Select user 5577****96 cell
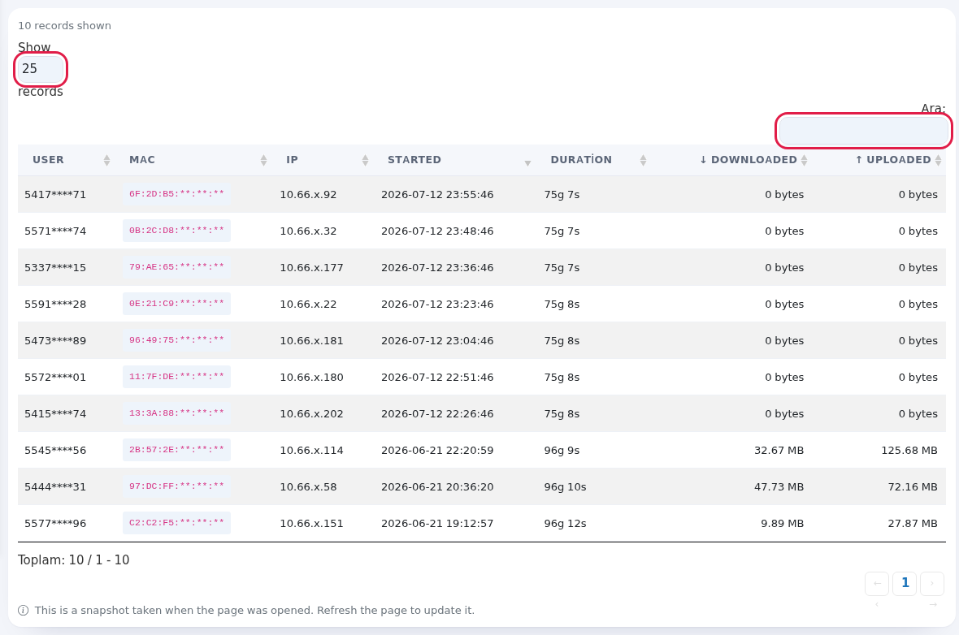This screenshot has height=635, width=959. click(55, 524)
